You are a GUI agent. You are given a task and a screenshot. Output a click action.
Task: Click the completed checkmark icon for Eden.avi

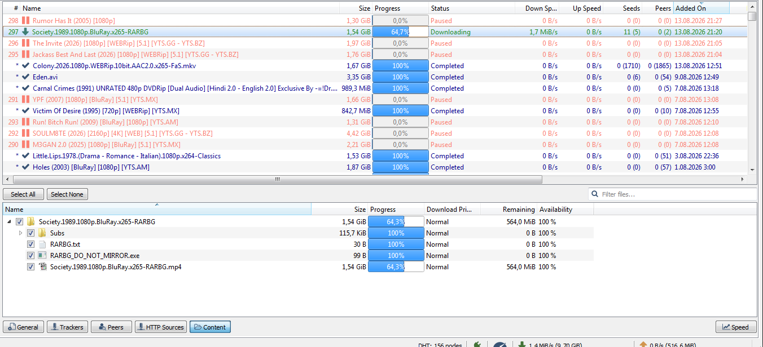point(25,77)
